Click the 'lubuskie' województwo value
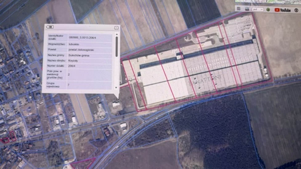The width and height of the screenshot is (301, 169). (x=74, y=44)
